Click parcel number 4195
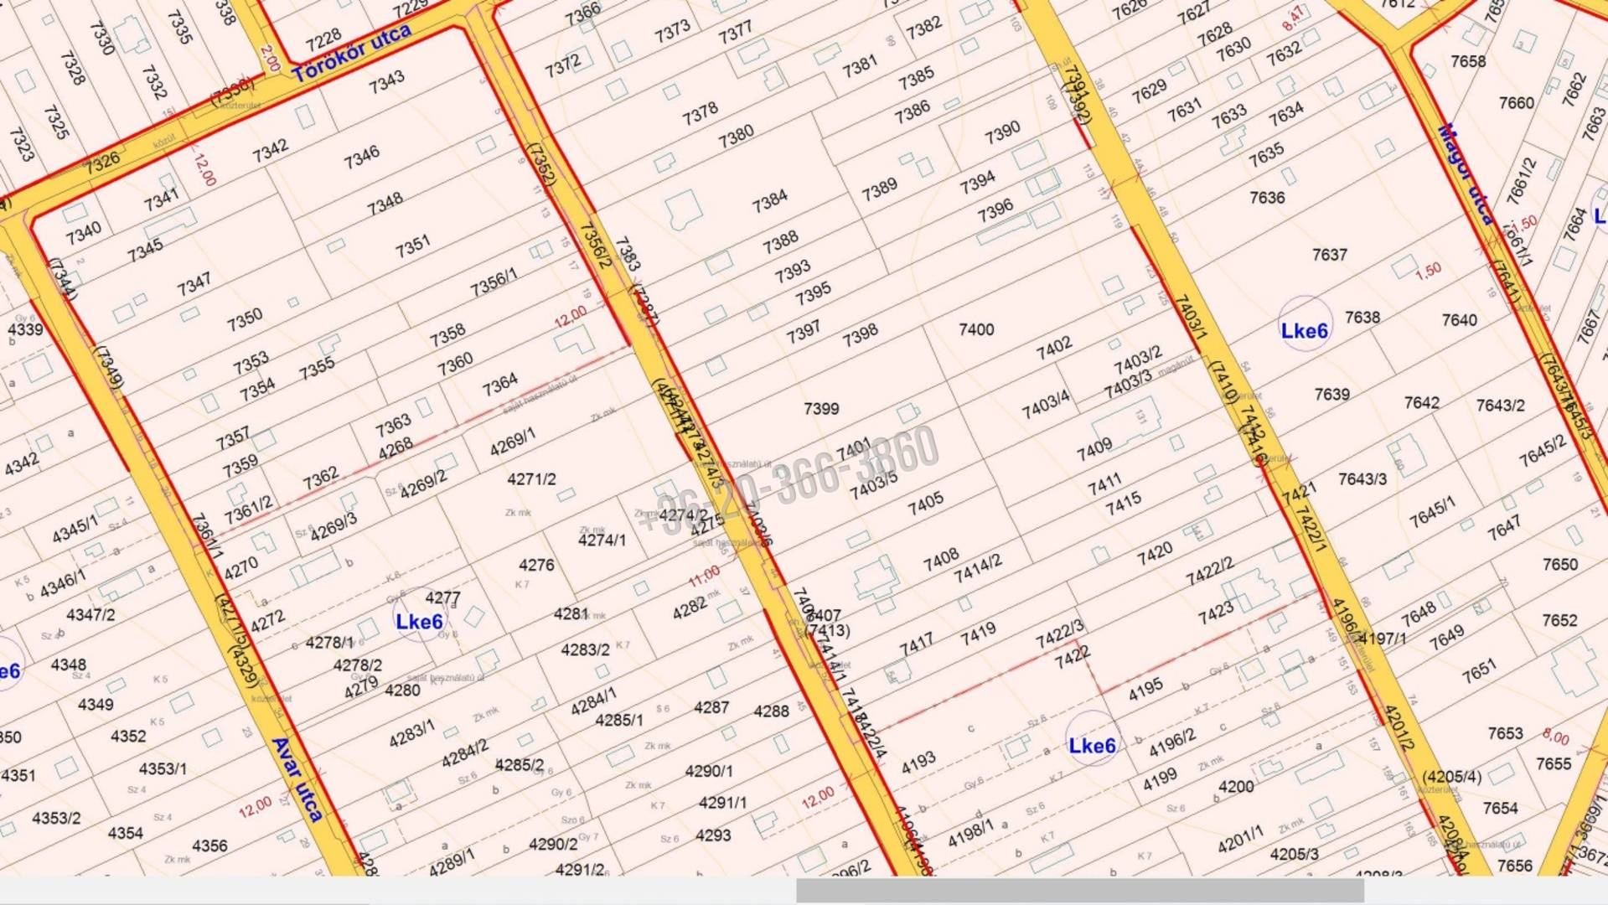Viewport: 1608px width, 905px height. 1145,690
